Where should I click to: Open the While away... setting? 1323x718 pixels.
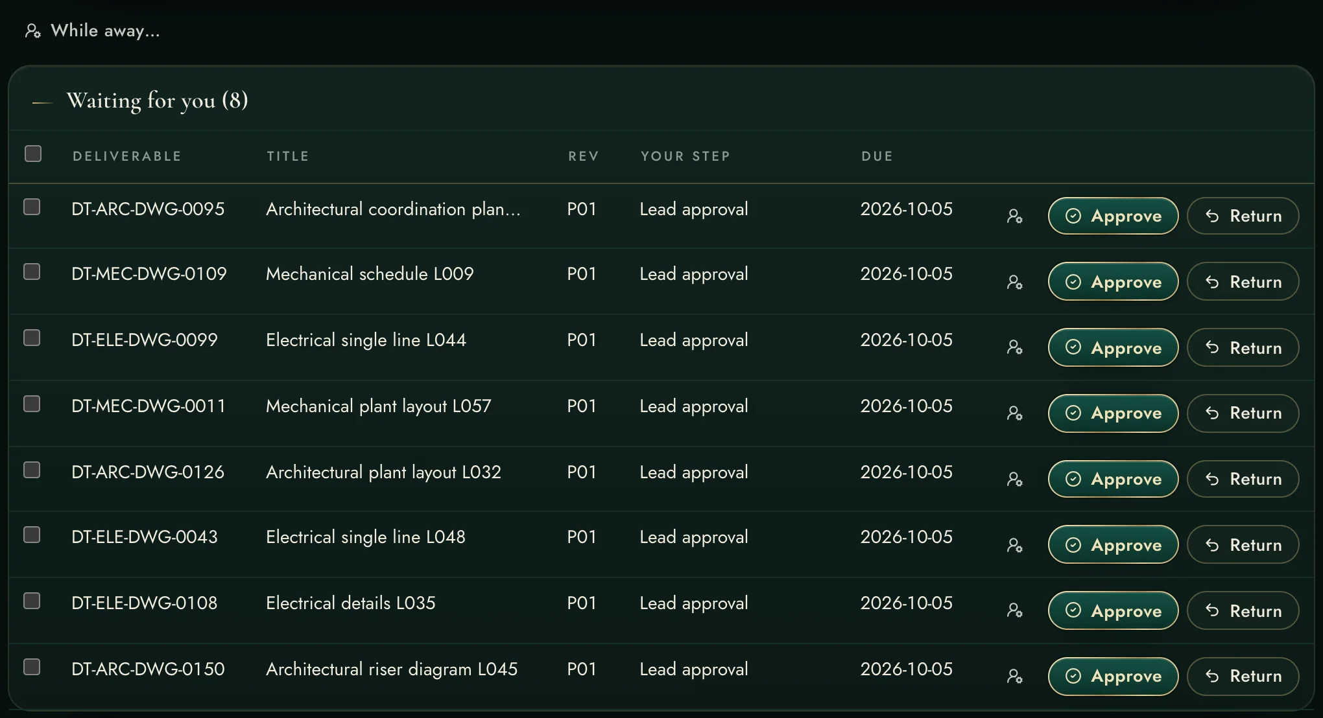click(92, 30)
